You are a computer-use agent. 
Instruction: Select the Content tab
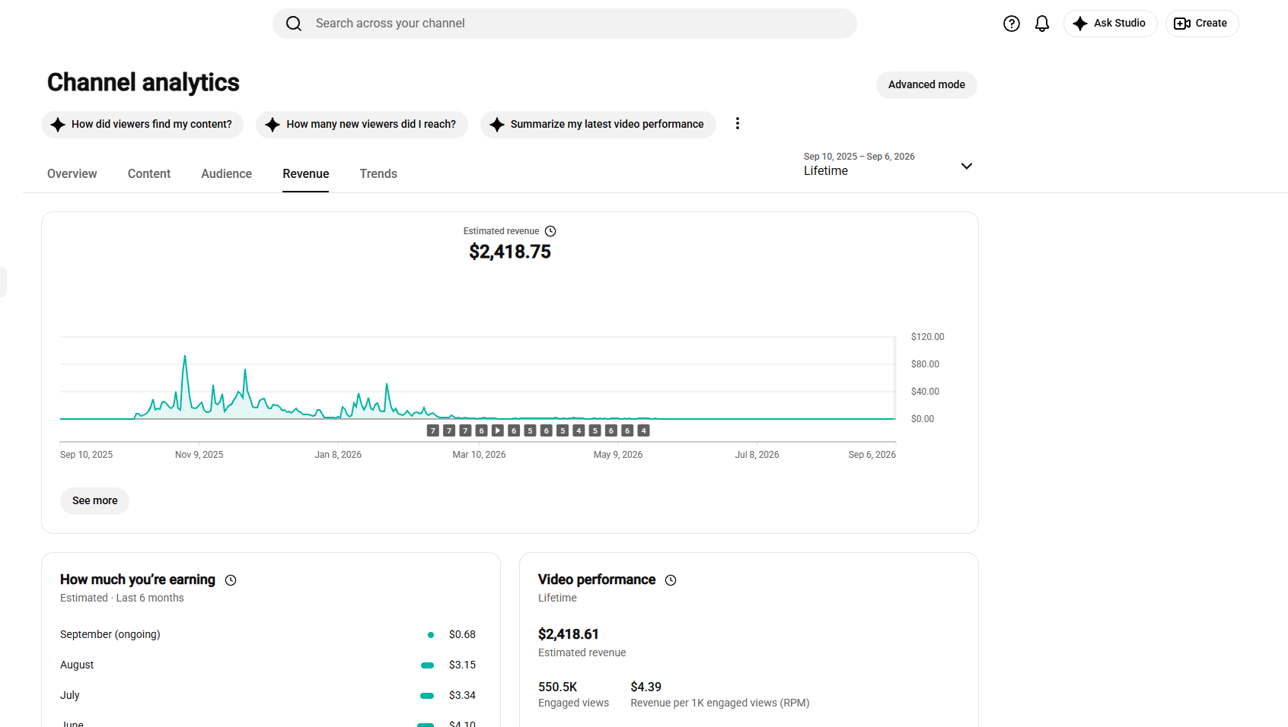(x=149, y=173)
